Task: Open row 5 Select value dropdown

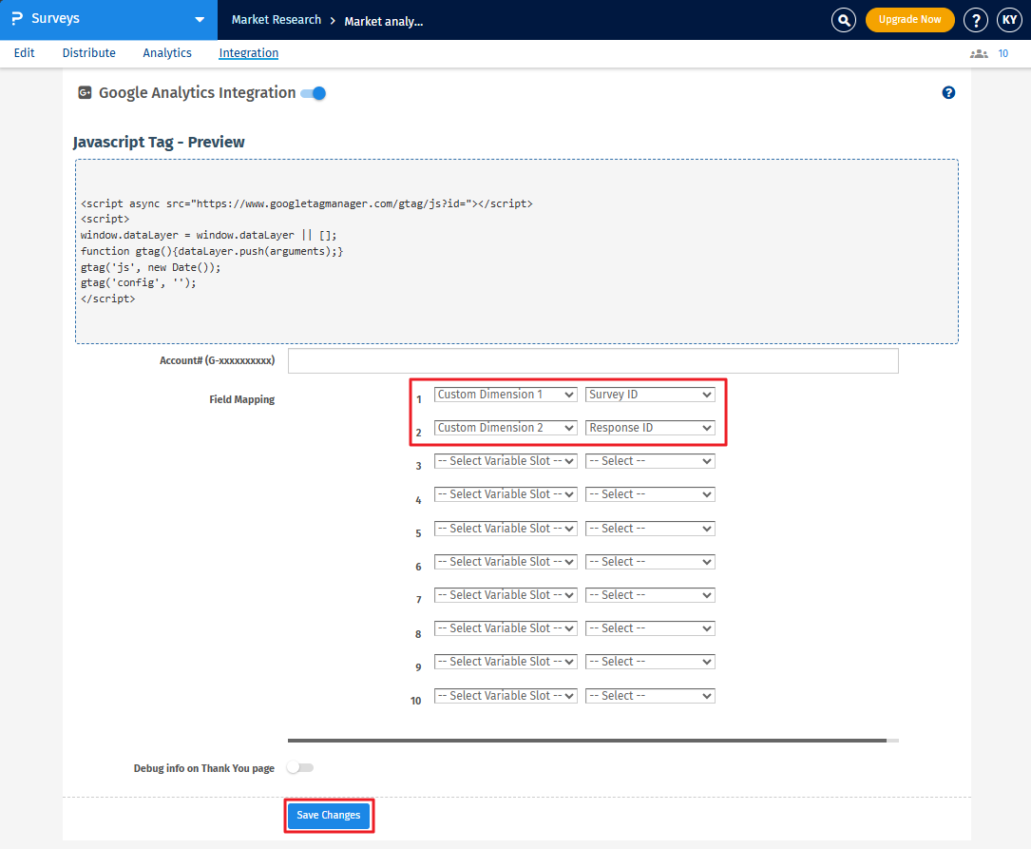Action: 650,529
